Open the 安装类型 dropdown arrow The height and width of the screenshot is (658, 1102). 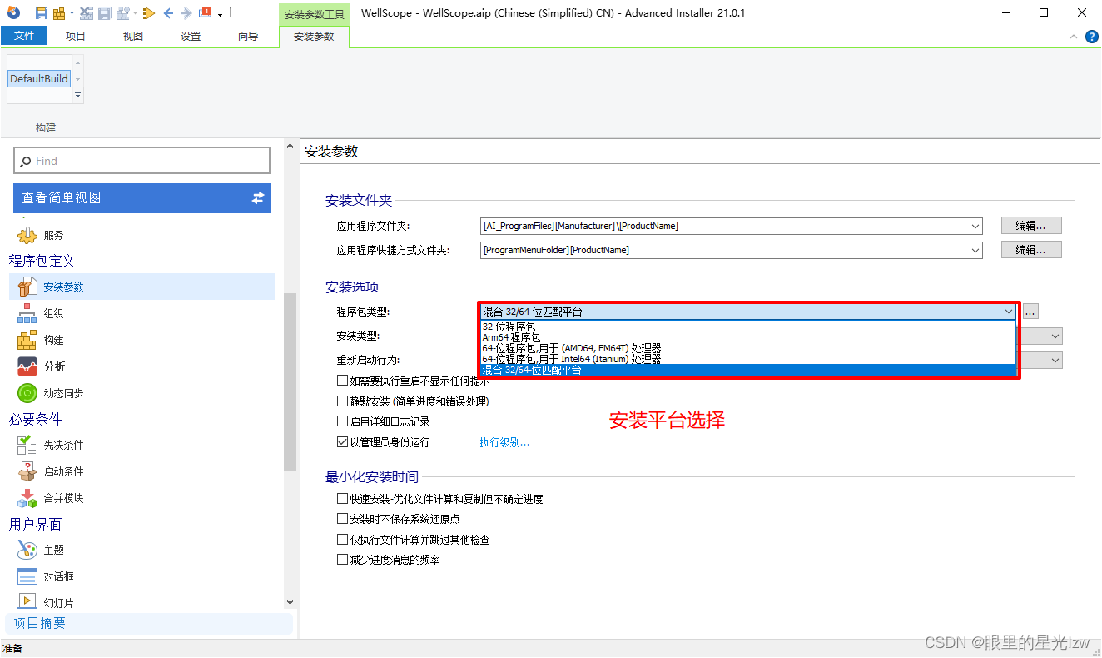point(1055,336)
